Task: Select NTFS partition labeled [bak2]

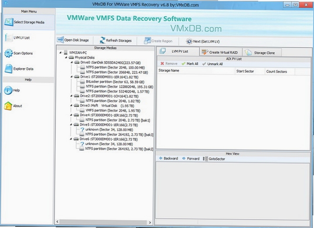Action: (x=119, y=149)
